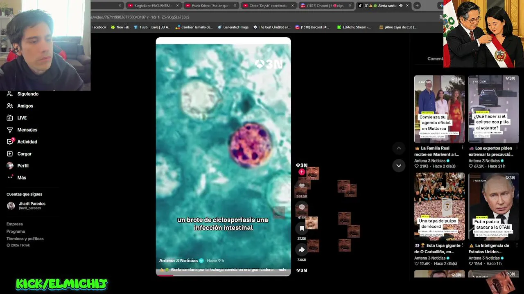Click 'La Familia Real recibe en Marivent' title
The image size is (524, 294).
click(x=436, y=151)
